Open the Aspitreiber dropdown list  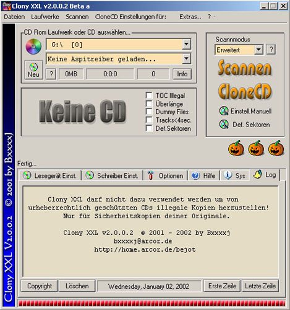(x=186, y=59)
